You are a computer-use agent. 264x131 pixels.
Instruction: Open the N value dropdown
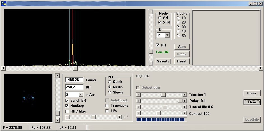168,35
